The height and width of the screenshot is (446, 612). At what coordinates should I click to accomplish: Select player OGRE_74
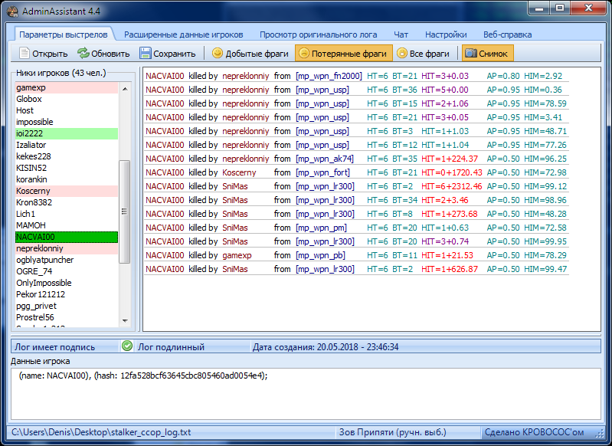(x=67, y=271)
